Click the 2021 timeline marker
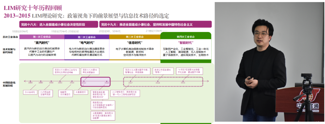Screen dimensions: 325x124 point(183,81)
